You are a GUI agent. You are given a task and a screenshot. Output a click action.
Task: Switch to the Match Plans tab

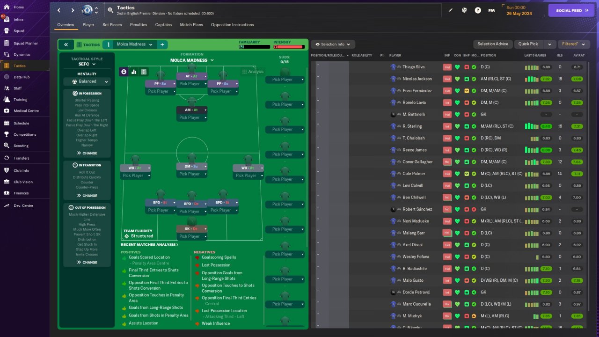191,25
